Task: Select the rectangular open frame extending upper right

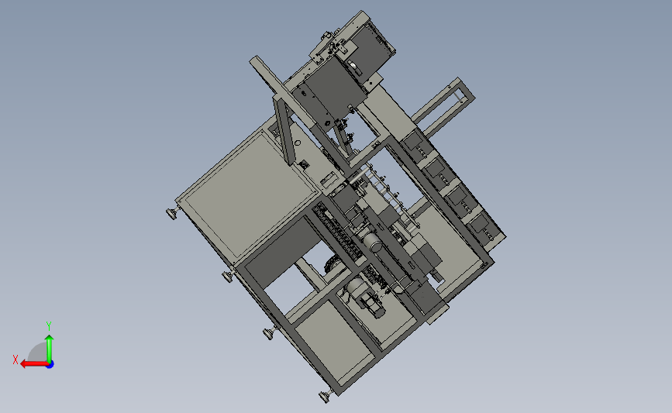Action: [444, 105]
